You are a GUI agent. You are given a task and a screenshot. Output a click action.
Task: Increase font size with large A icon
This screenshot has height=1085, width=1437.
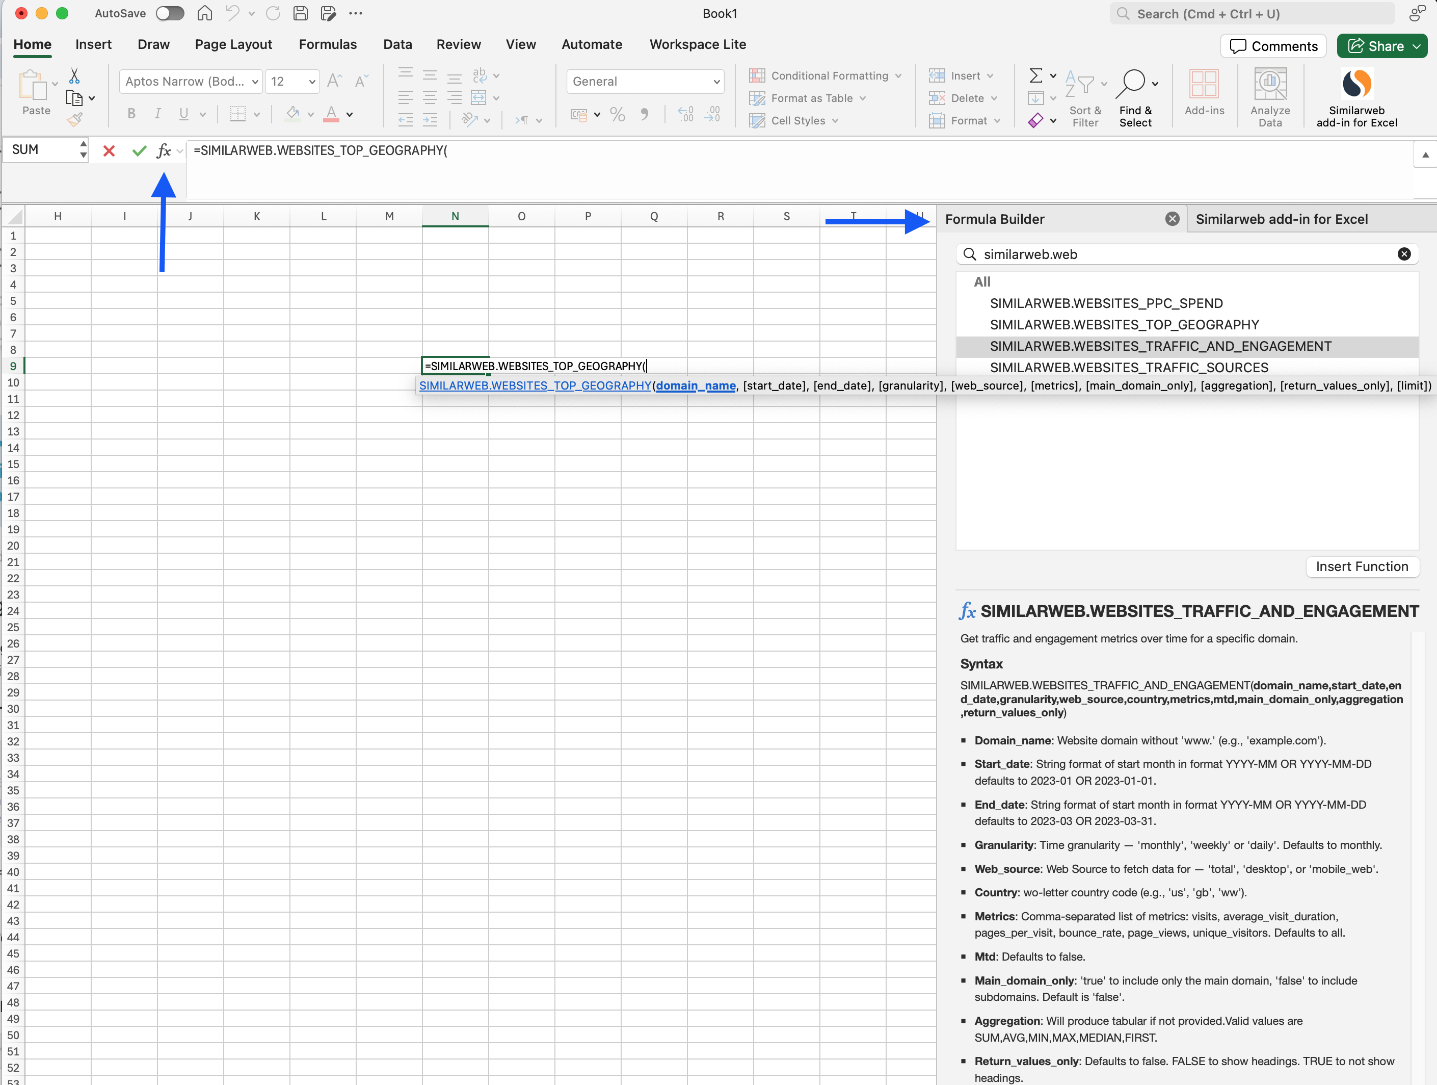[335, 81]
